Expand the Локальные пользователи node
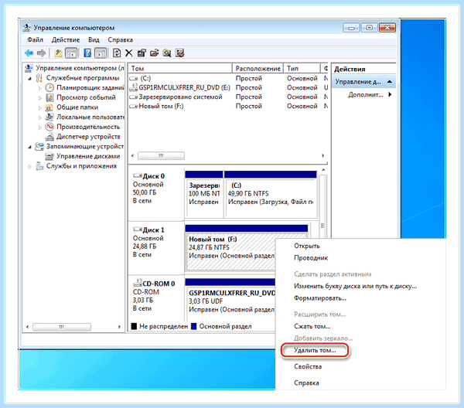The height and width of the screenshot is (408, 464). click(x=40, y=117)
